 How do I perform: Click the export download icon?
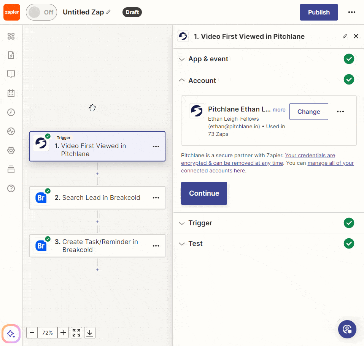[x=90, y=333]
